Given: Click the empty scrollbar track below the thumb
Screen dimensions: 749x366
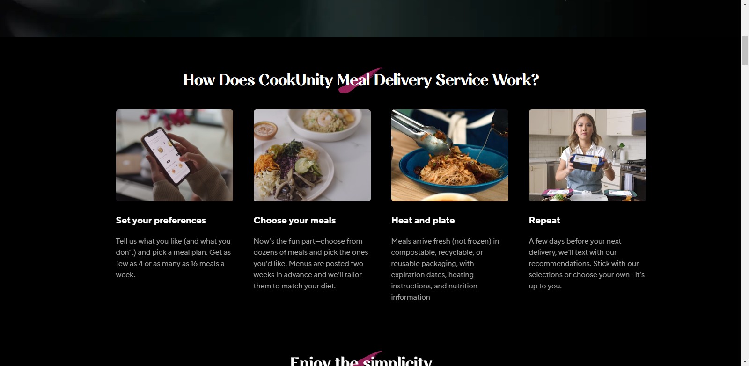Looking at the screenshot, I should pos(745,210).
